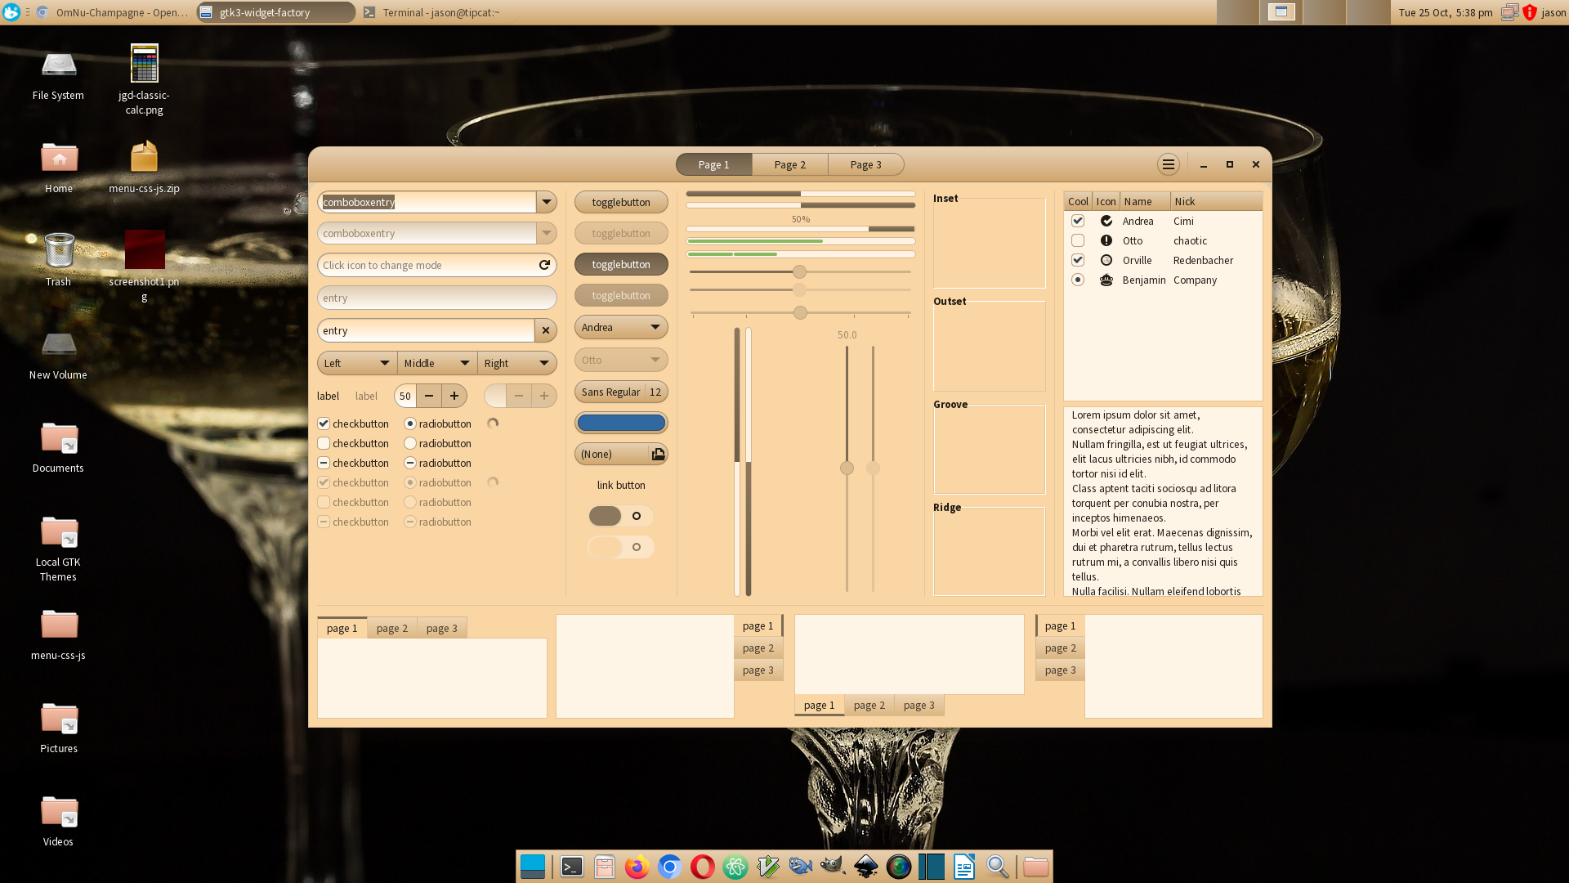The image size is (1569, 883).
Task: Open the blue color chooser button
Action: (x=621, y=423)
